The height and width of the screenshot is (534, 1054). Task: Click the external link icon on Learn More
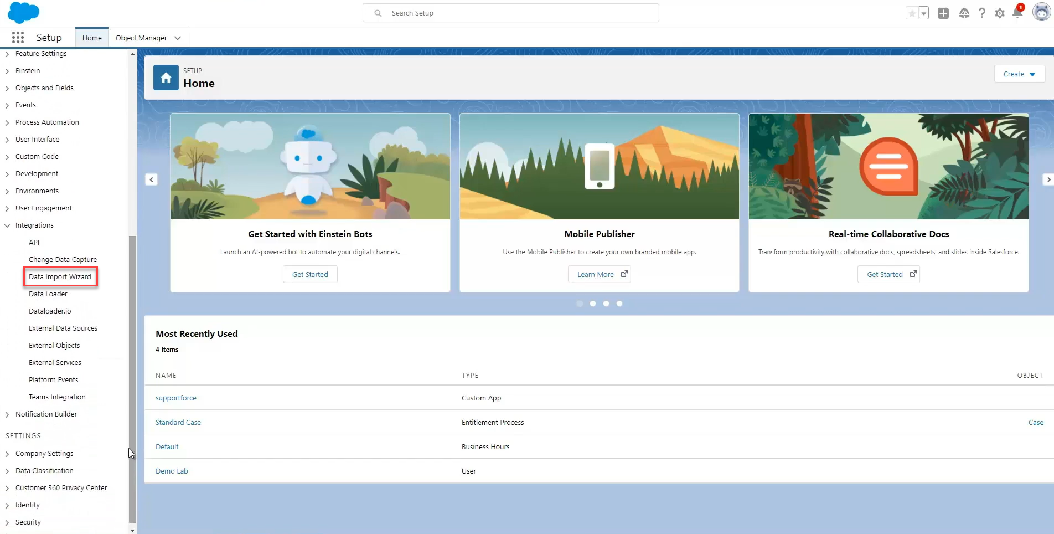(x=624, y=274)
